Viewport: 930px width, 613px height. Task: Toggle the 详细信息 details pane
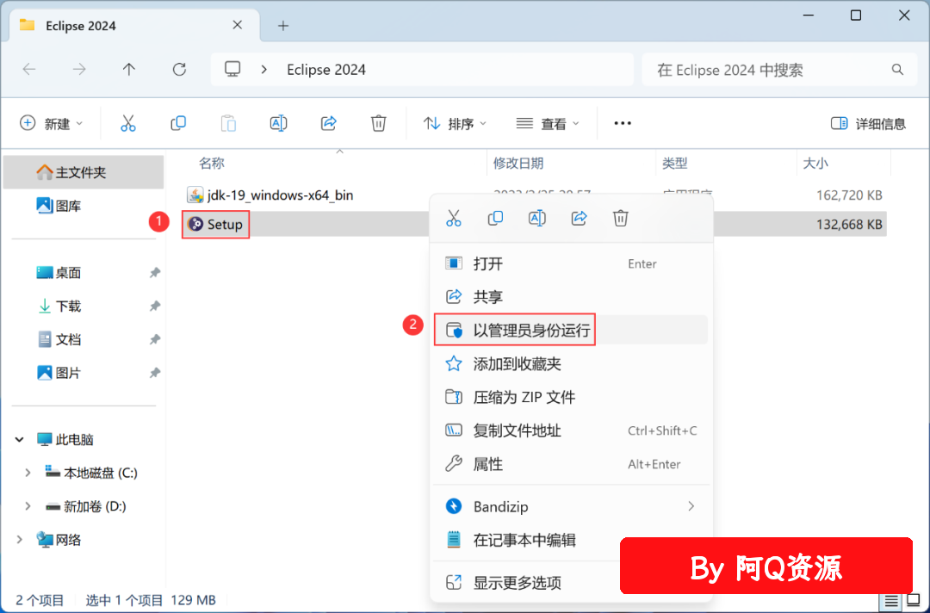pos(868,123)
